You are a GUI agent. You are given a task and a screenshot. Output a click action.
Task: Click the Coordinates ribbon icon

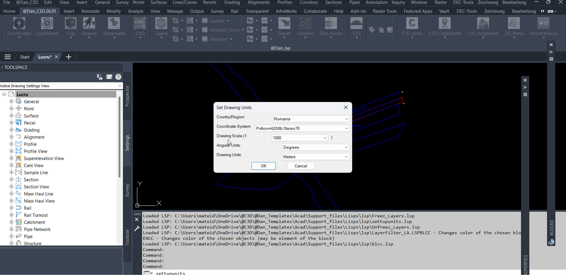[19, 24]
